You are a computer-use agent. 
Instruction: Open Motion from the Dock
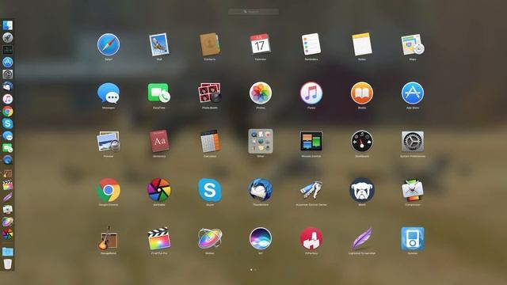point(7,222)
